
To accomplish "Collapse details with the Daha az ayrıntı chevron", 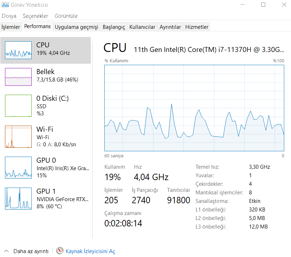I will 6,251.
